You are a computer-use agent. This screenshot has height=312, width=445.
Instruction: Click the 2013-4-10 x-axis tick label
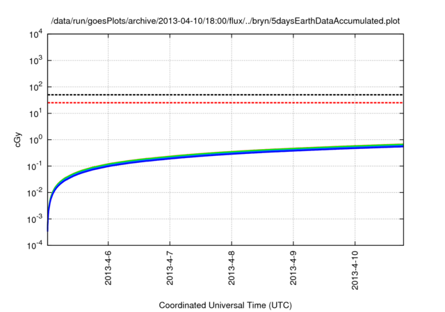[355, 270]
